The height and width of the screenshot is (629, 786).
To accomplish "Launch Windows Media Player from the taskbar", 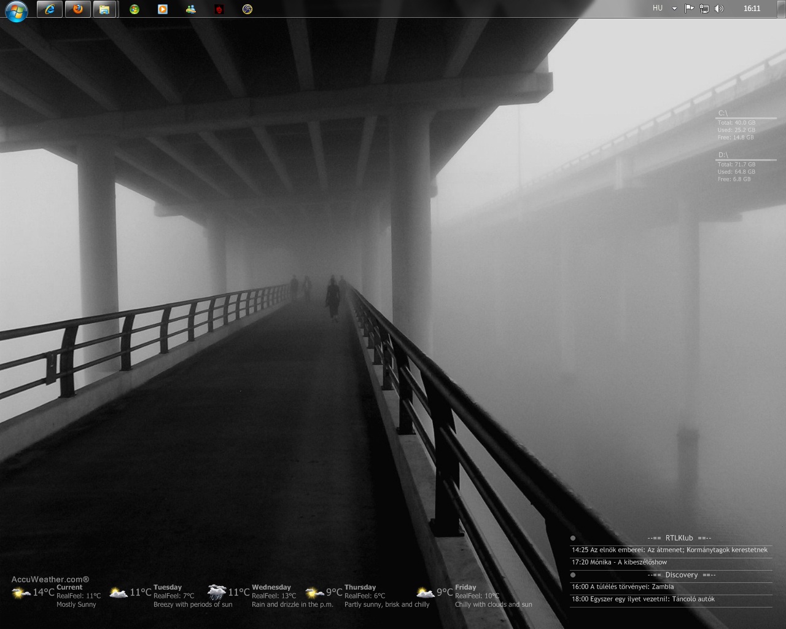I will click(x=163, y=9).
